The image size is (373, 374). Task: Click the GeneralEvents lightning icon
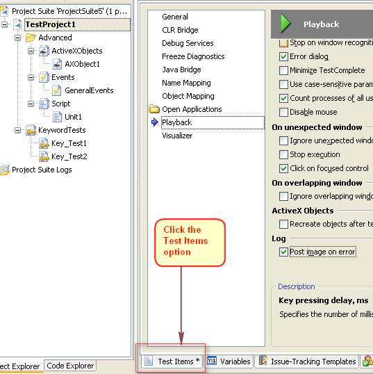coord(57,90)
